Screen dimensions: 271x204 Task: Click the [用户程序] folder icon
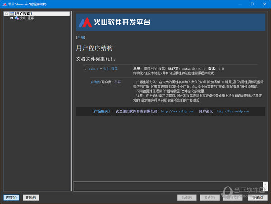tap(12, 14)
